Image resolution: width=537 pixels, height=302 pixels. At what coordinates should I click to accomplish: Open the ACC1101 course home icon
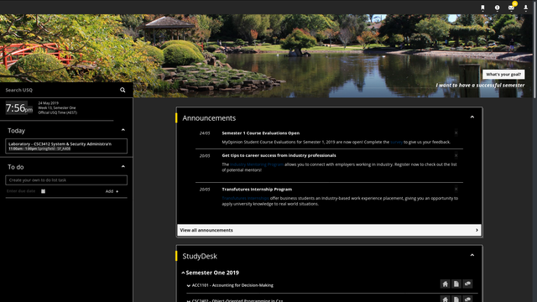[x=445, y=284]
